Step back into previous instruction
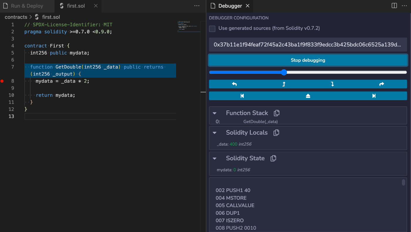This screenshot has height=232, width=411. [x=284, y=84]
